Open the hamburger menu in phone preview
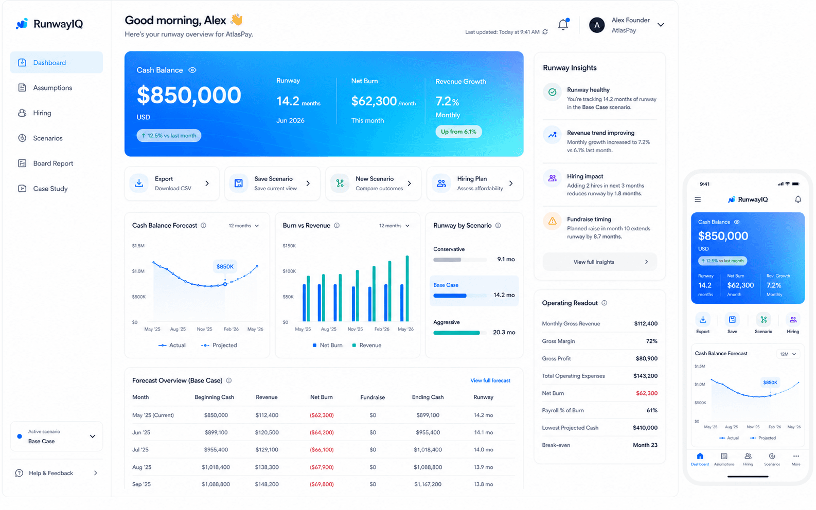816x510 pixels. [x=698, y=199]
